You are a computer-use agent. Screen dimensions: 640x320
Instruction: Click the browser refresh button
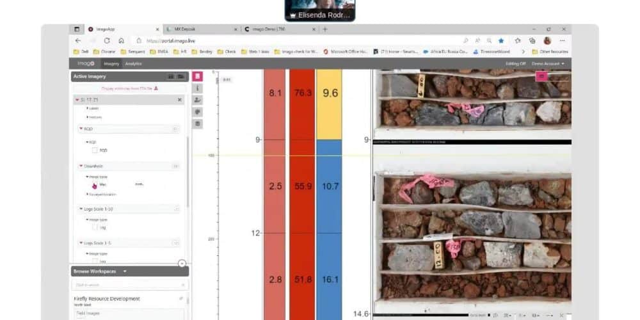pos(107,40)
